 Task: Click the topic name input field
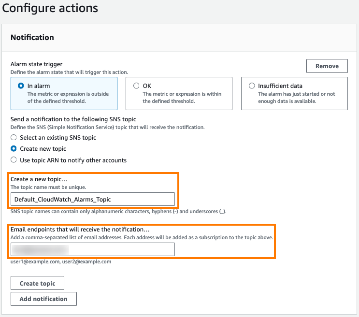point(93,199)
